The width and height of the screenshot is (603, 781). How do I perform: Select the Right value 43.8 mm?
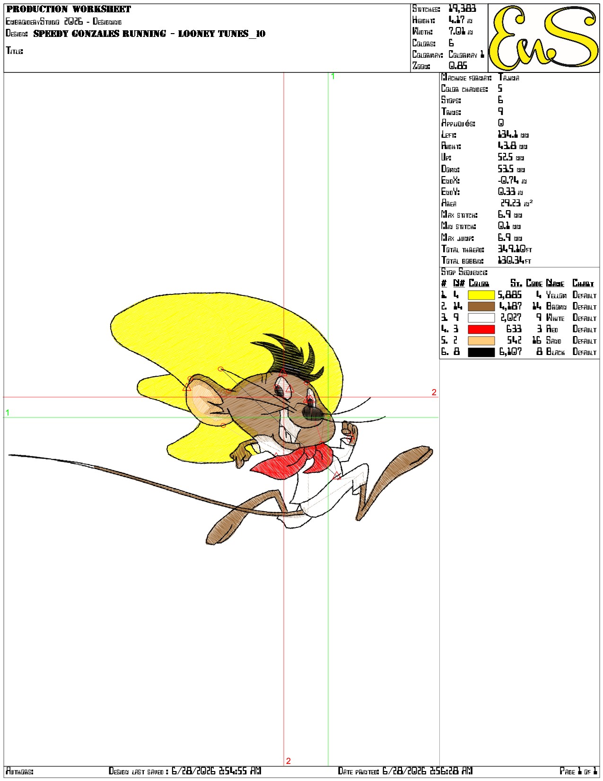pos(513,146)
